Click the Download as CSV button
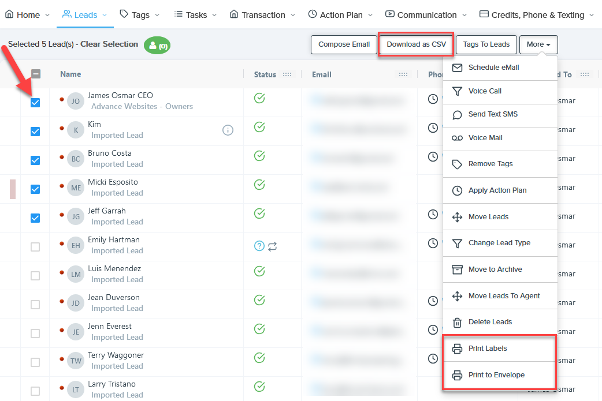 click(x=416, y=44)
